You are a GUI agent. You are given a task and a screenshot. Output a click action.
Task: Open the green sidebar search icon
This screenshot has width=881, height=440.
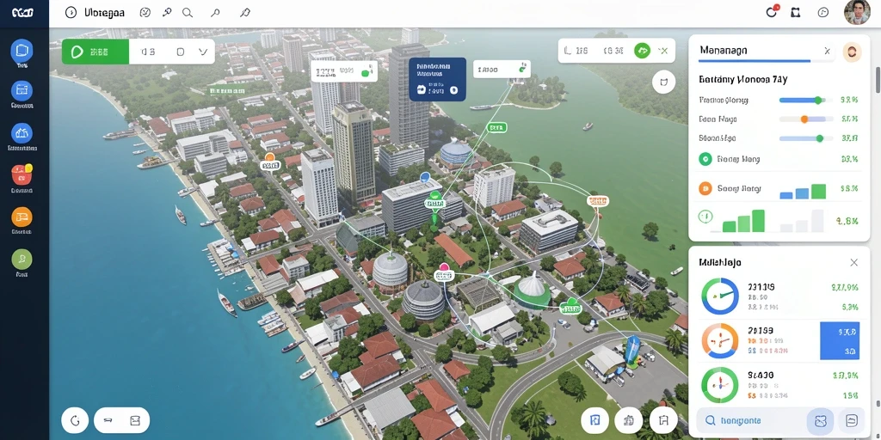[x=22, y=260]
